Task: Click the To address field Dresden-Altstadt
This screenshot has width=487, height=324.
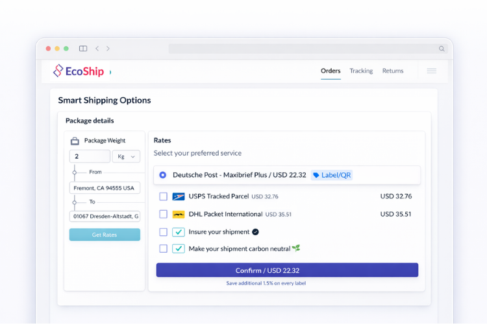Action: 105,216
